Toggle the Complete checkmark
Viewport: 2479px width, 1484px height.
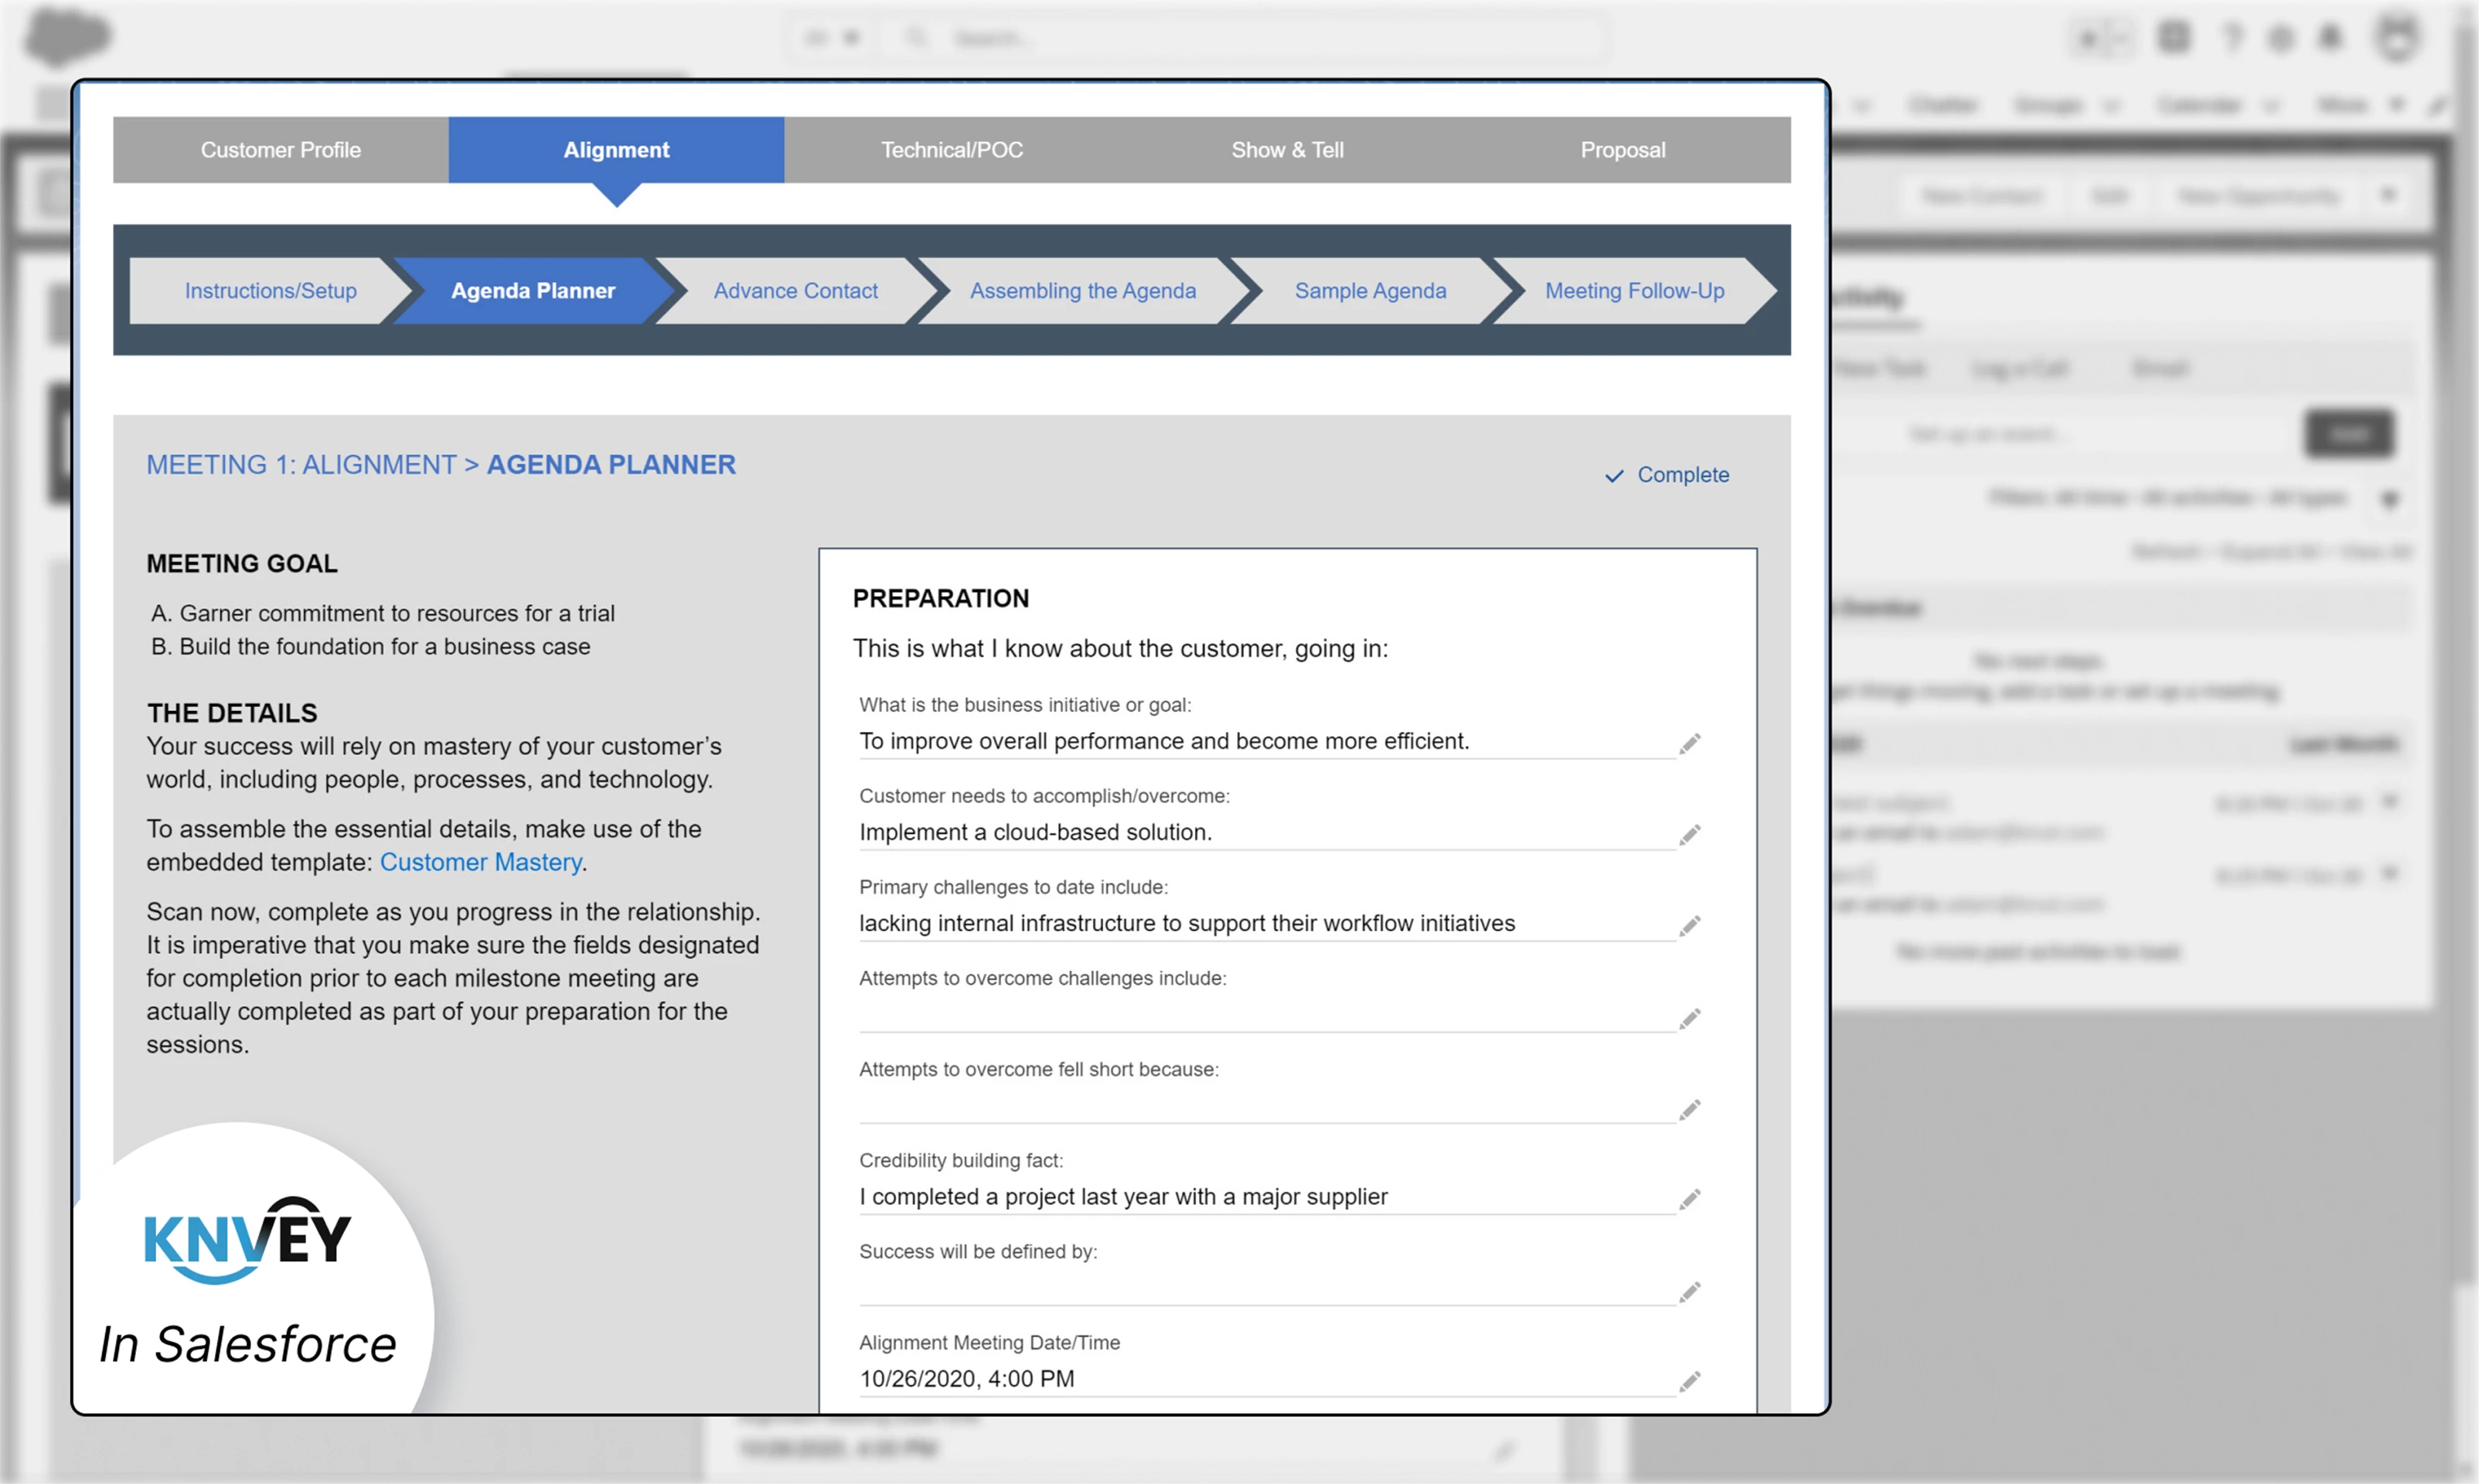coord(1667,475)
